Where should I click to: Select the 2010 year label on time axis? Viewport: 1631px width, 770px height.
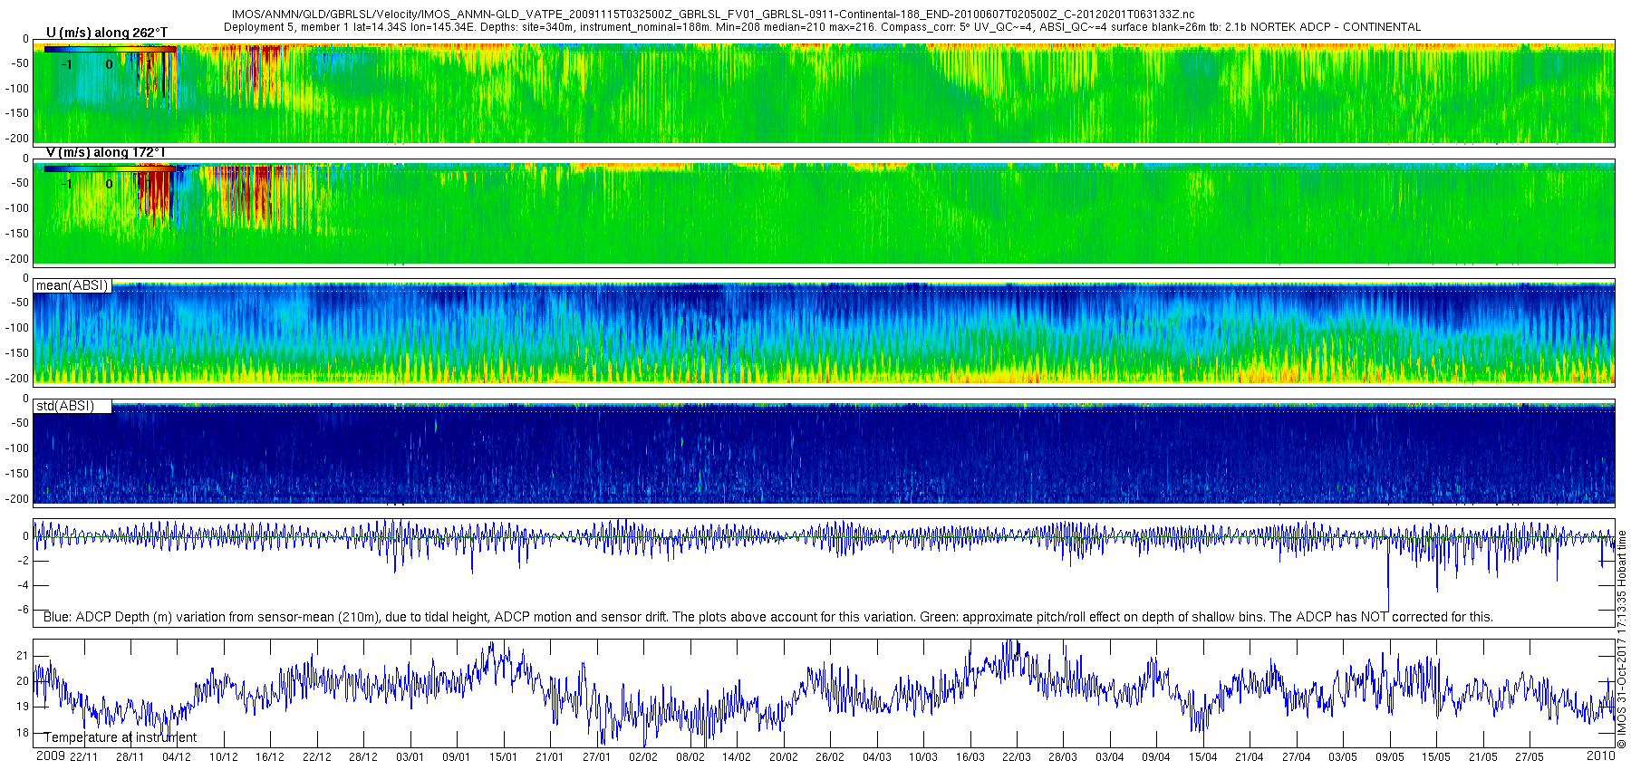(x=1600, y=756)
